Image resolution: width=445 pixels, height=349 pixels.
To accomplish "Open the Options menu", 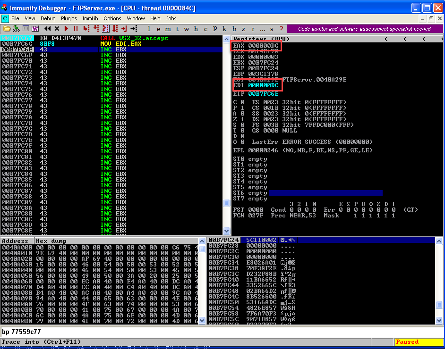I will [x=112, y=19].
